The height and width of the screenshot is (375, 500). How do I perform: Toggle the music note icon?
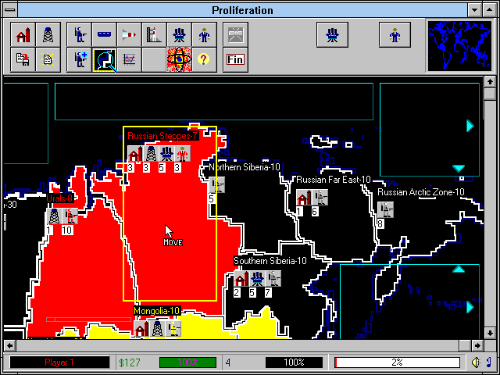pos(489,362)
